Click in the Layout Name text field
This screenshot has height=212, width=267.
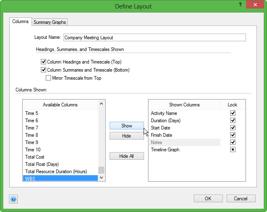[154, 38]
